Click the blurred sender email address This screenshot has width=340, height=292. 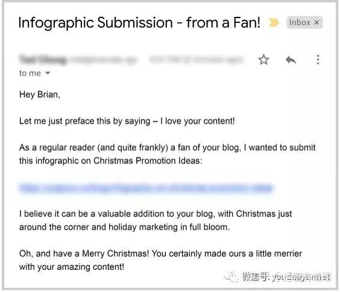point(104,60)
